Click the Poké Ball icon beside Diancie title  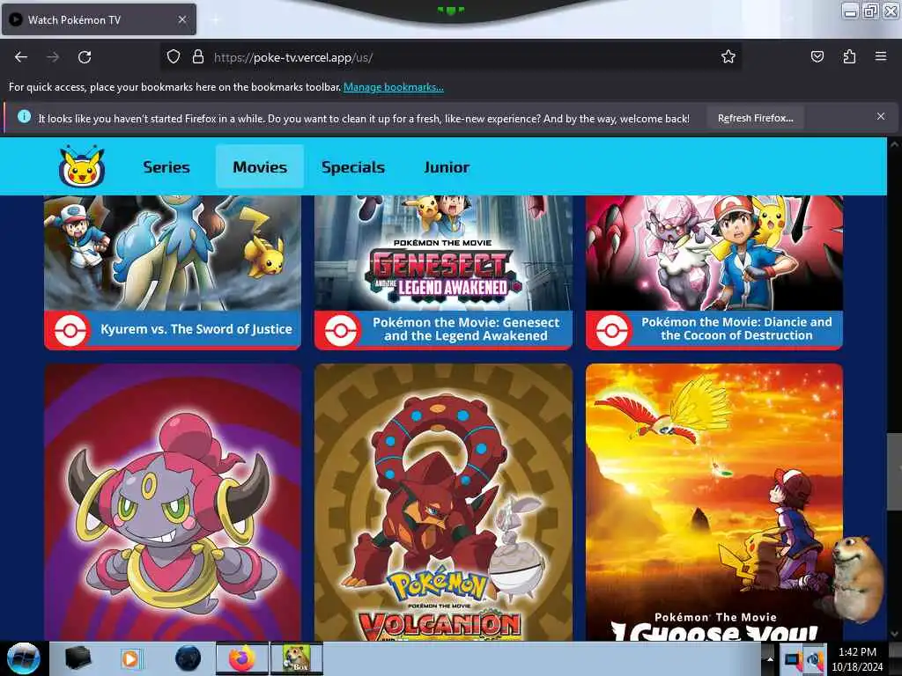tap(611, 330)
